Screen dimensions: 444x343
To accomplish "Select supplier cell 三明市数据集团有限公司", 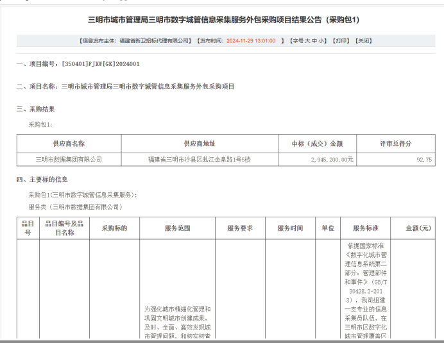I will pos(69,159).
